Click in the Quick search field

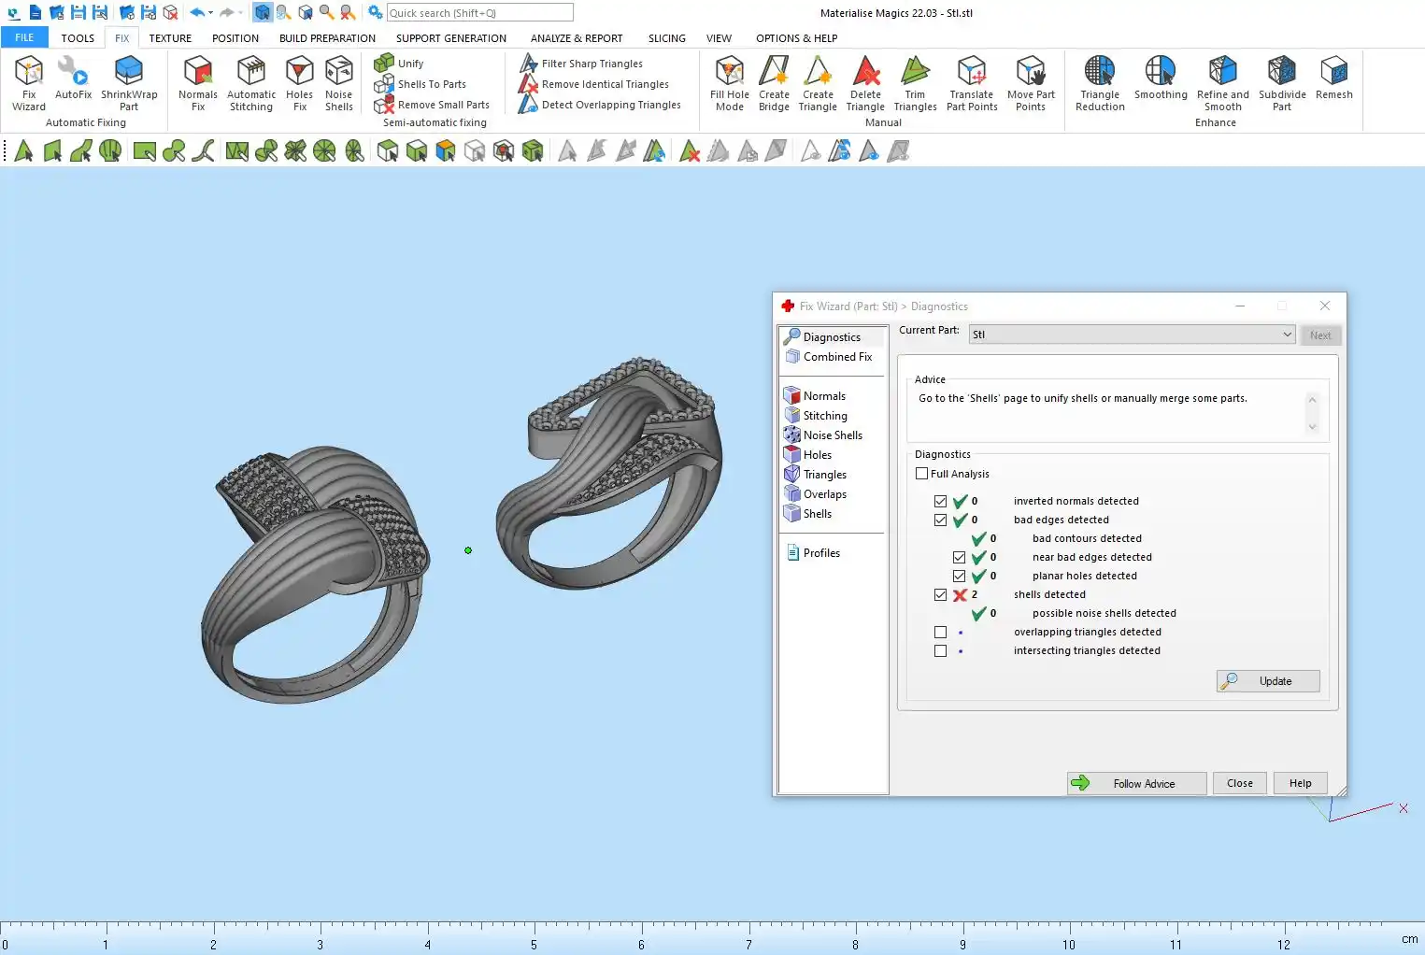tap(479, 13)
